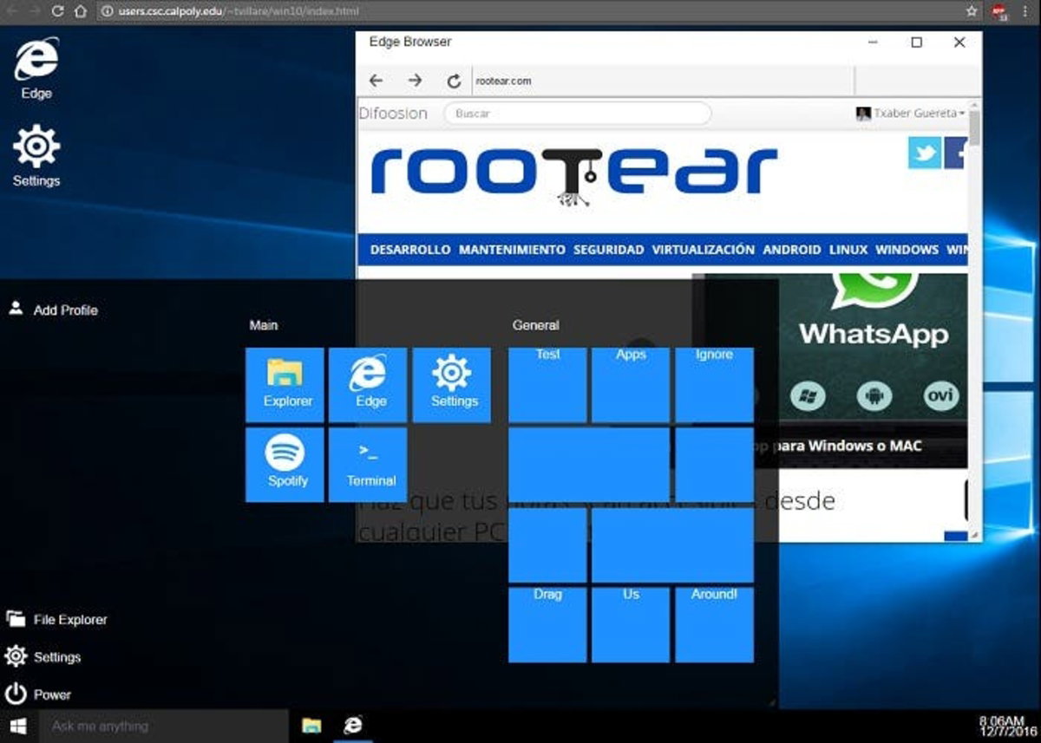This screenshot has width=1041, height=743.
Task: Click the rootear.com address field
Action: click(x=663, y=81)
